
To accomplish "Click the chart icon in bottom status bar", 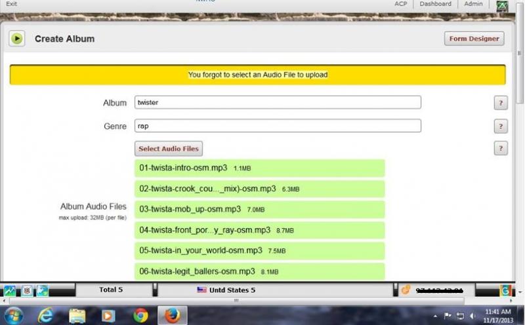I will click(x=10, y=290).
